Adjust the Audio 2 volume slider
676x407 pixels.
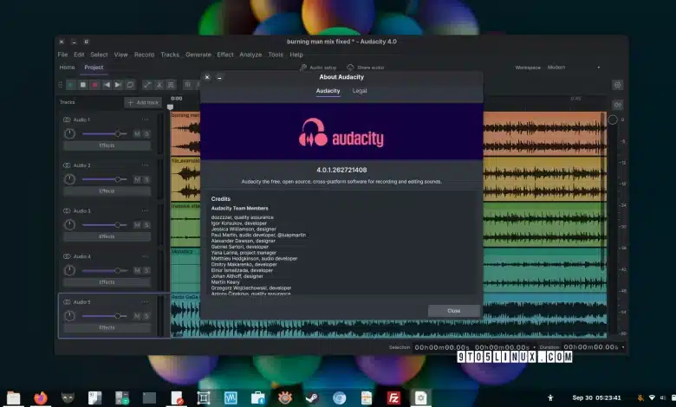[104, 179]
